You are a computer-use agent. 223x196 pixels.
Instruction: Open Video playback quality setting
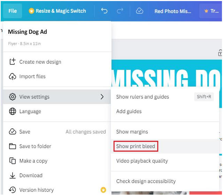click(142, 161)
